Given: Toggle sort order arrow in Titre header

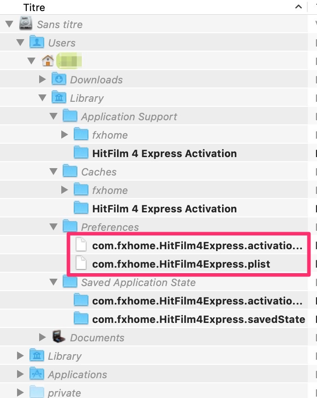Looking at the screenshot, I should click(299, 7).
